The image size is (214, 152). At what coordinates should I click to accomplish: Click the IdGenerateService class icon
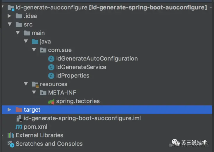[x=51, y=67]
